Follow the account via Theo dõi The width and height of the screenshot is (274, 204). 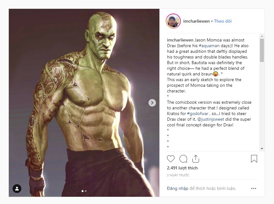pos(223,21)
